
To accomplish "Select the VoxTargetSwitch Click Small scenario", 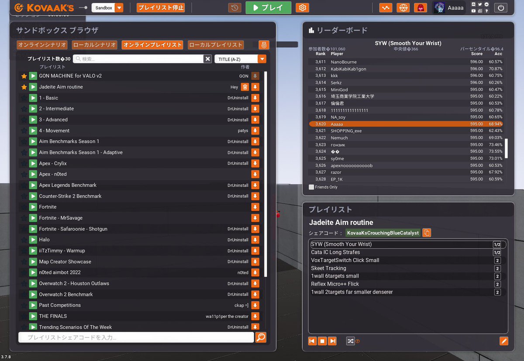I will click(407, 260).
